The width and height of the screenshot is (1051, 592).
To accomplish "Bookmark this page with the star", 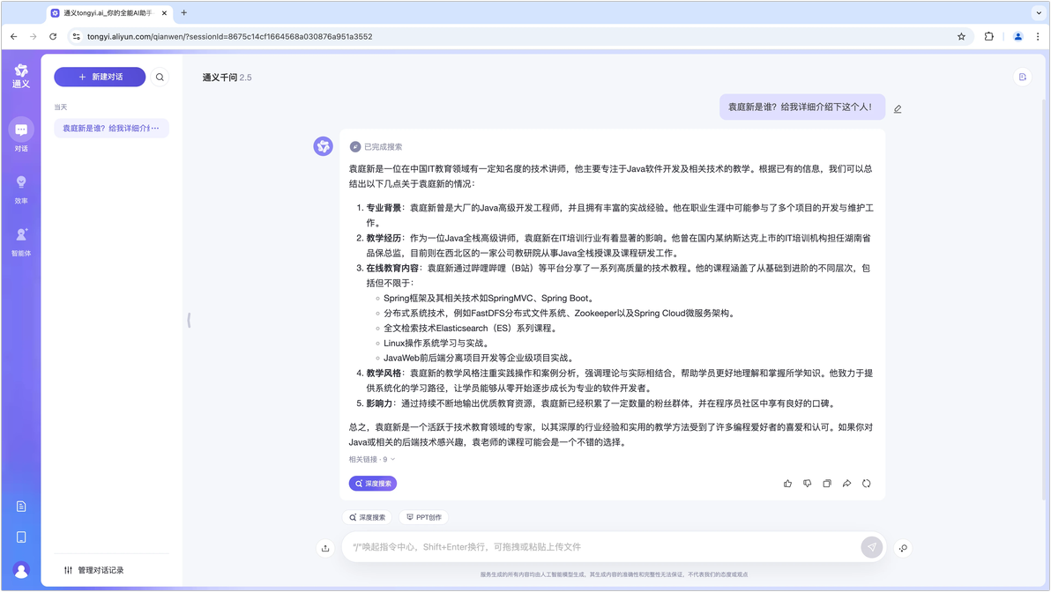I will (x=961, y=37).
